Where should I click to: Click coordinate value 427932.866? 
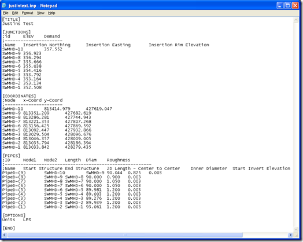78,130
